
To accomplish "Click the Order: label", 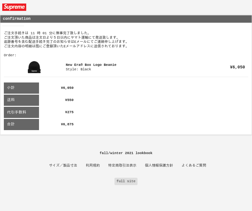I will click(x=10, y=55).
